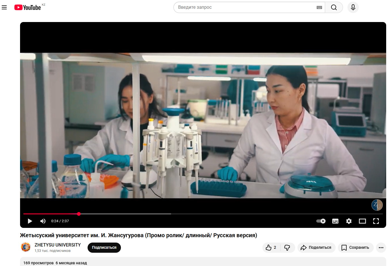Viewport: 389px width, 266px height.
Task: Mute the video volume
Action: [43, 221]
